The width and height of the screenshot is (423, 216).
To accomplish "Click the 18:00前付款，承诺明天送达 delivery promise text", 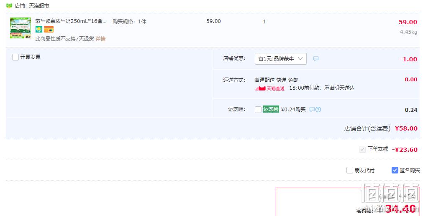I will click(322, 88).
